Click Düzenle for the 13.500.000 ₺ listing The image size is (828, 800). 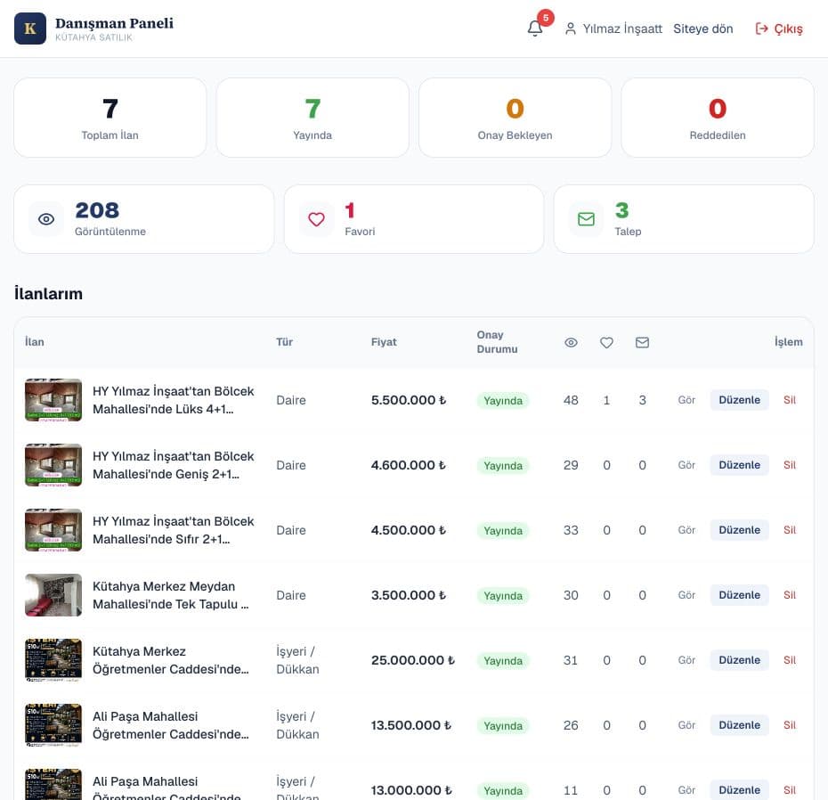click(x=739, y=725)
